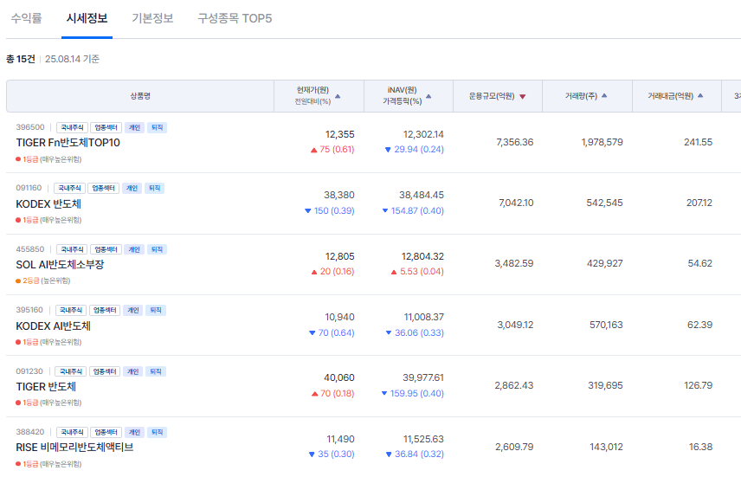
Task: Click 국내주식 tag on RISE 비메모리반도체액티브 row
Action: point(72,432)
